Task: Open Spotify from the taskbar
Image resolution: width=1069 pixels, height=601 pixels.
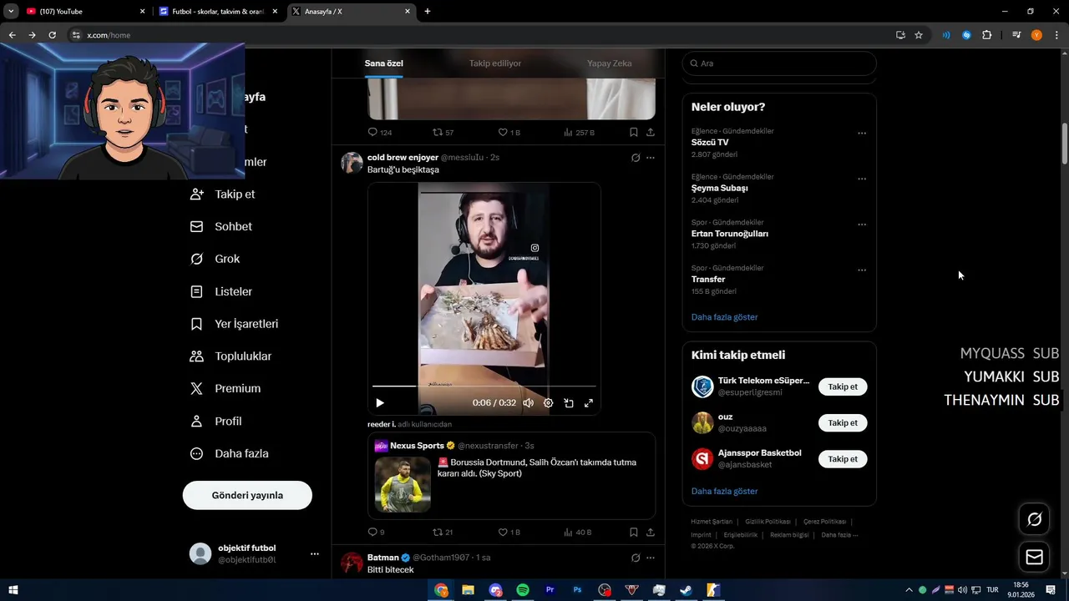Action: pyautogui.click(x=523, y=590)
